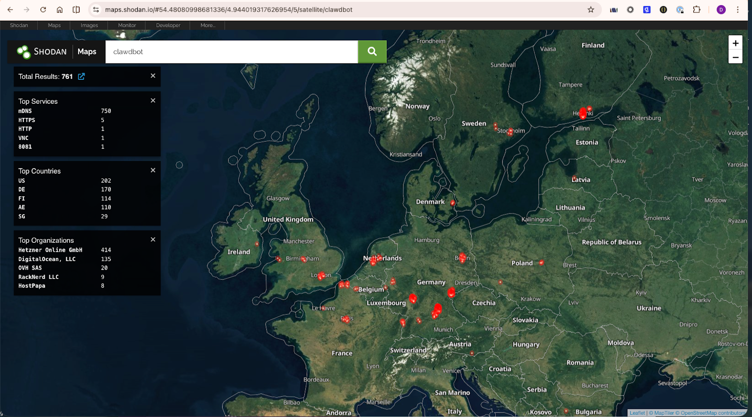View site information icon in address bar
Viewport: 752px width, 417px height.
point(96,9)
